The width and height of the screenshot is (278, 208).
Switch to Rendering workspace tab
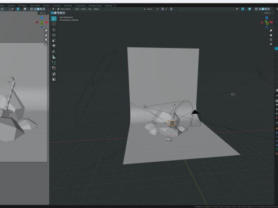(x=68, y=5)
